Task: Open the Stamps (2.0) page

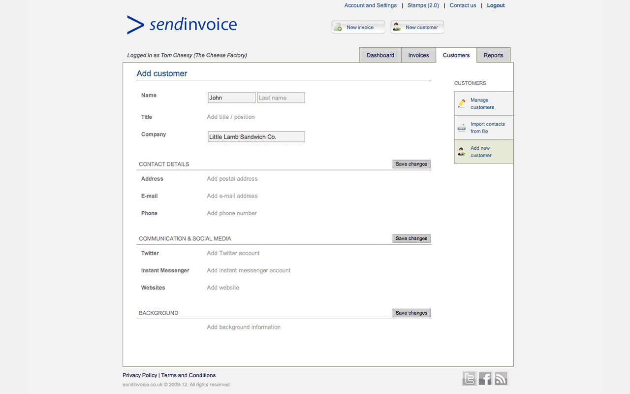Action: point(423,5)
